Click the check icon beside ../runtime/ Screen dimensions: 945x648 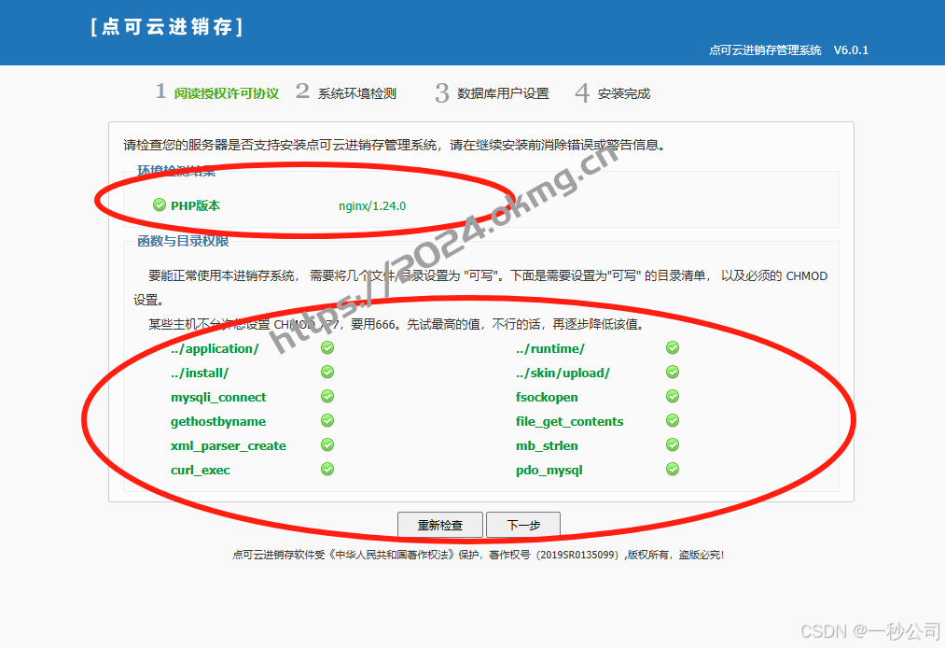pos(673,347)
